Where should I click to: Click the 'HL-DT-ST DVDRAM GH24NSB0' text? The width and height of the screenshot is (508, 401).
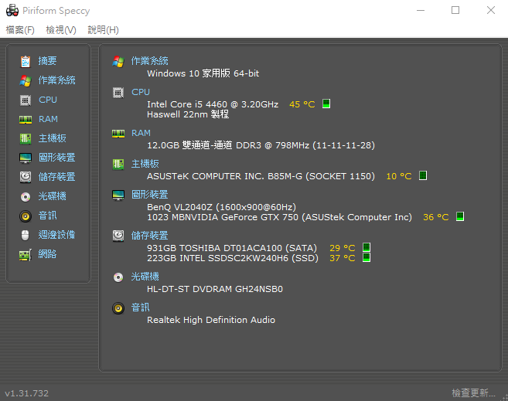click(x=215, y=289)
